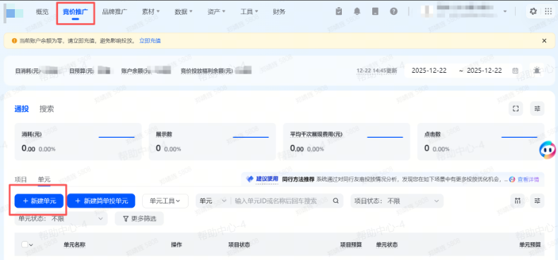The image size is (558, 260).
Task: Click the warning icon in balance banner
Action: tap(14, 41)
